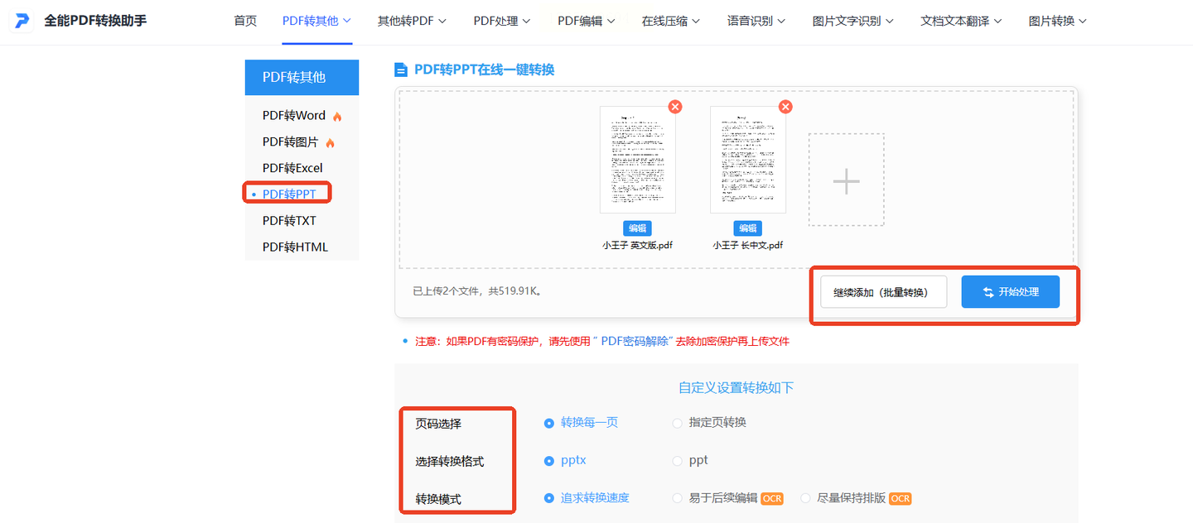Expand the PDF处理 dropdown menu

point(502,21)
